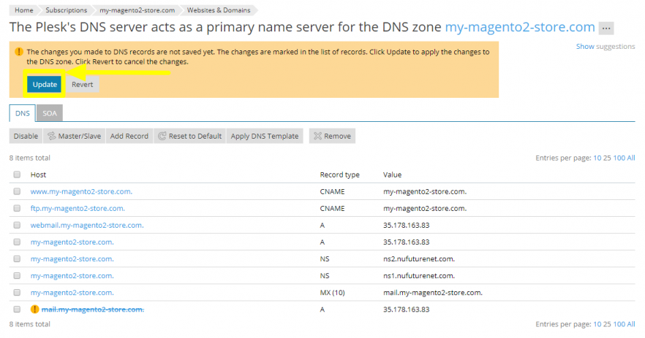Go to my-magento2-store.com breadcrumb

(137, 10)
